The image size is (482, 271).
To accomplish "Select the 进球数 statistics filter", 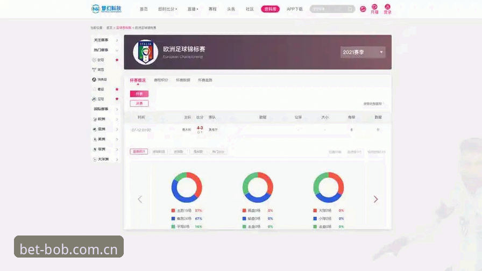I will [x=178, y=152].
